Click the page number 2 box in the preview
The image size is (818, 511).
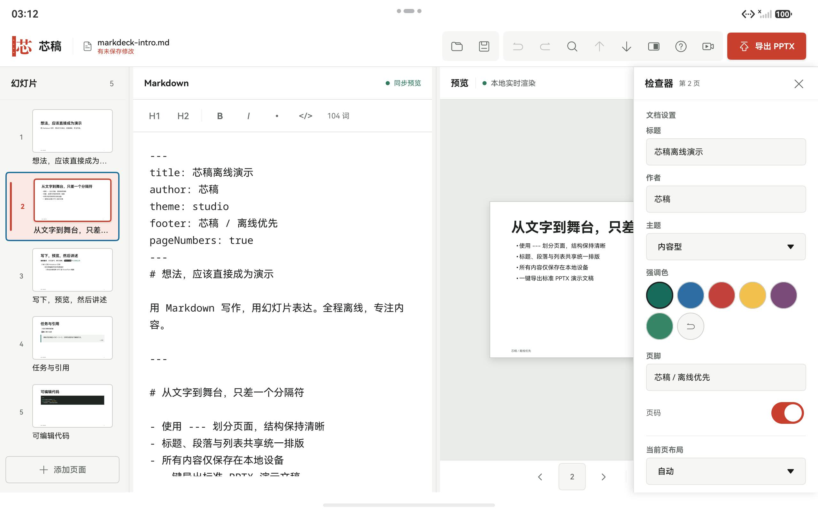click(572, 477)
